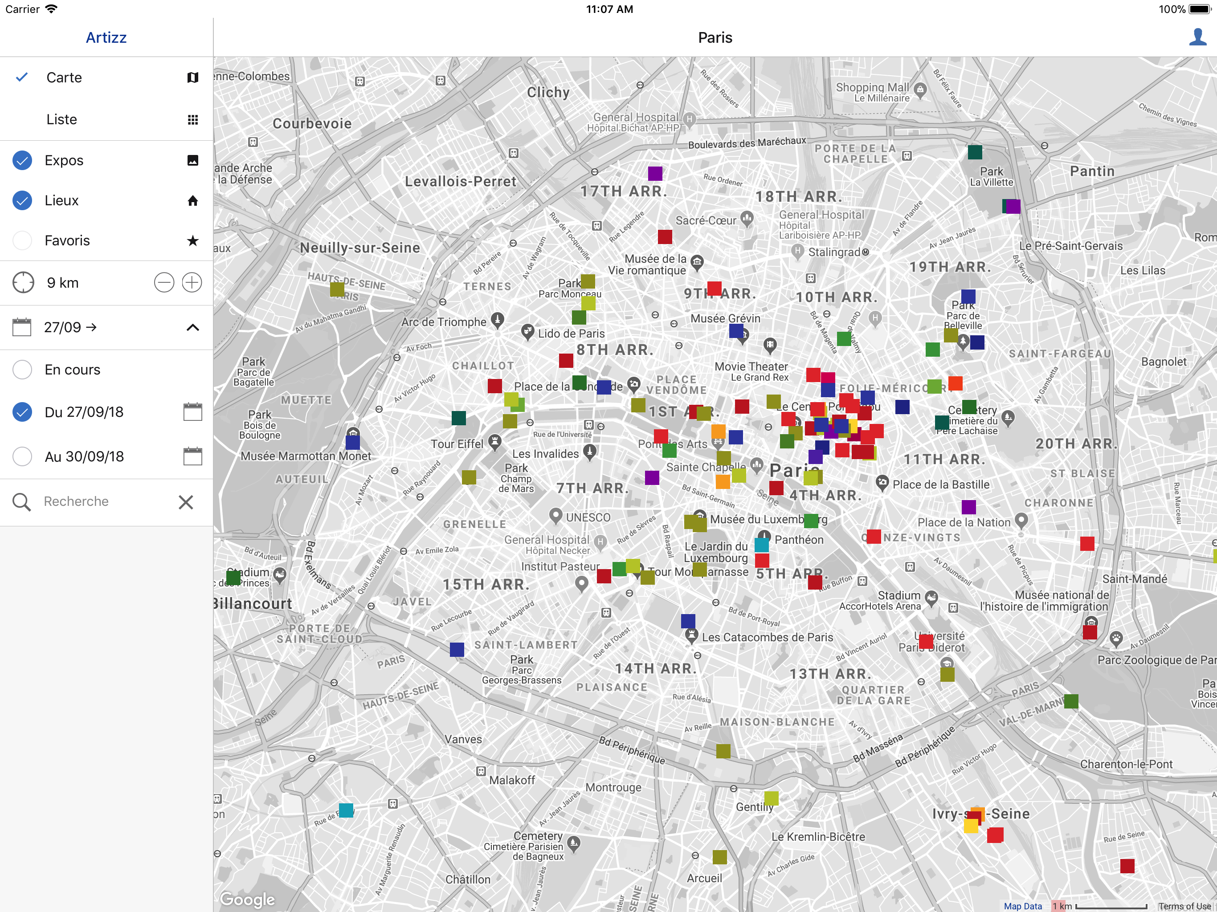Enable the Favoris filter checkbox

22,241
